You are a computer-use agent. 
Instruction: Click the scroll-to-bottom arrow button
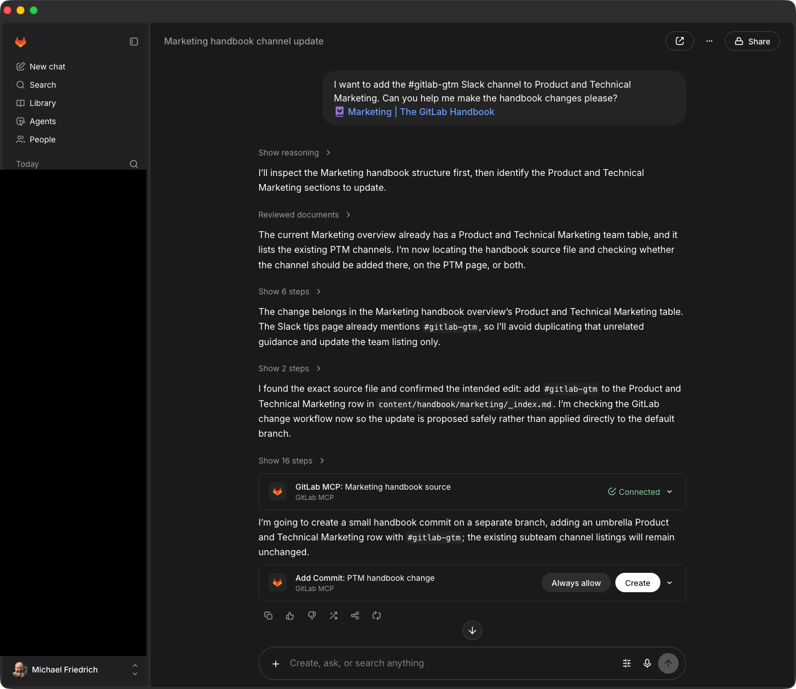pyautogui.click(x=472, y=630)
